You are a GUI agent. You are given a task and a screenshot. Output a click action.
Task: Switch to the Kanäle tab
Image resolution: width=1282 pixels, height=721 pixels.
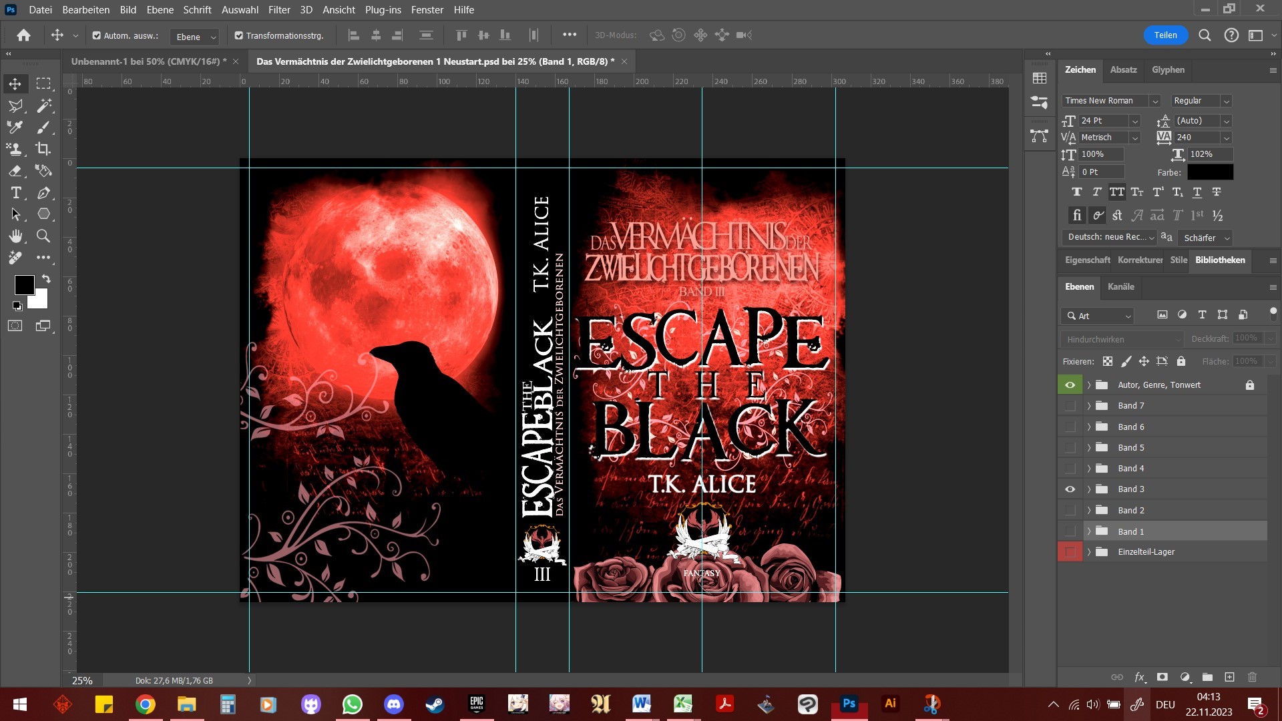coord(1120,286)
